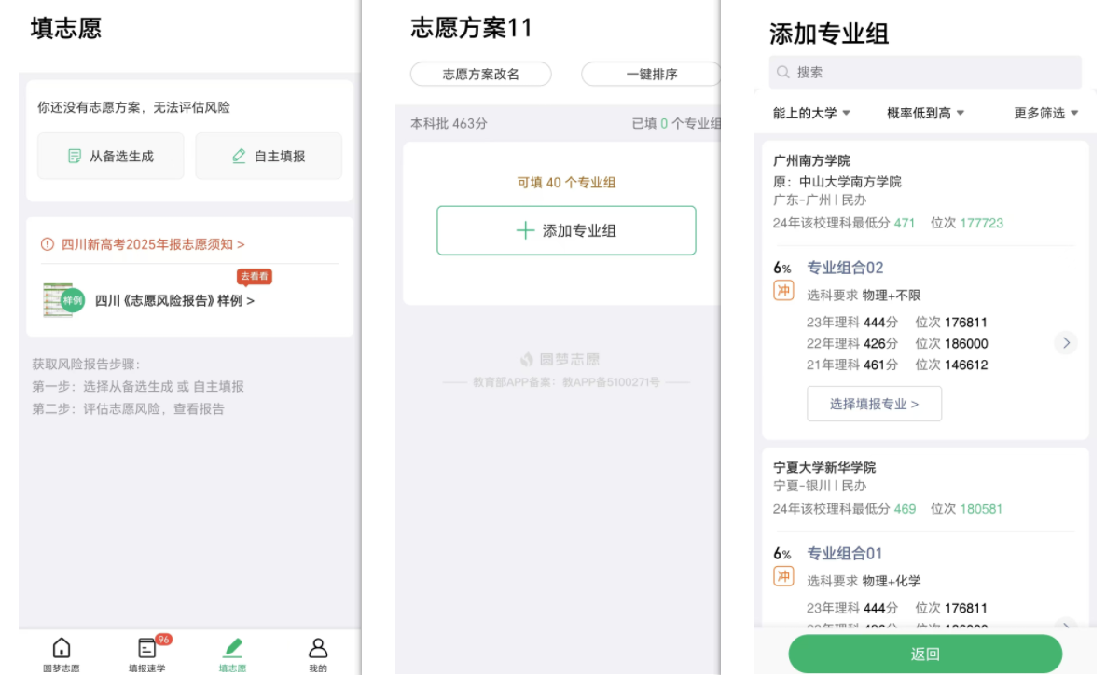
Task: Click the warning icon beside 四川新高考2025年报志愿须知
Action: [x=48, y=244]
